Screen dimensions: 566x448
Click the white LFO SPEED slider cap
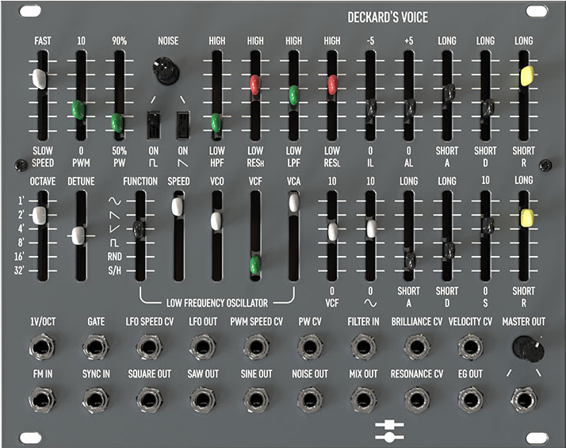[178, 207]
